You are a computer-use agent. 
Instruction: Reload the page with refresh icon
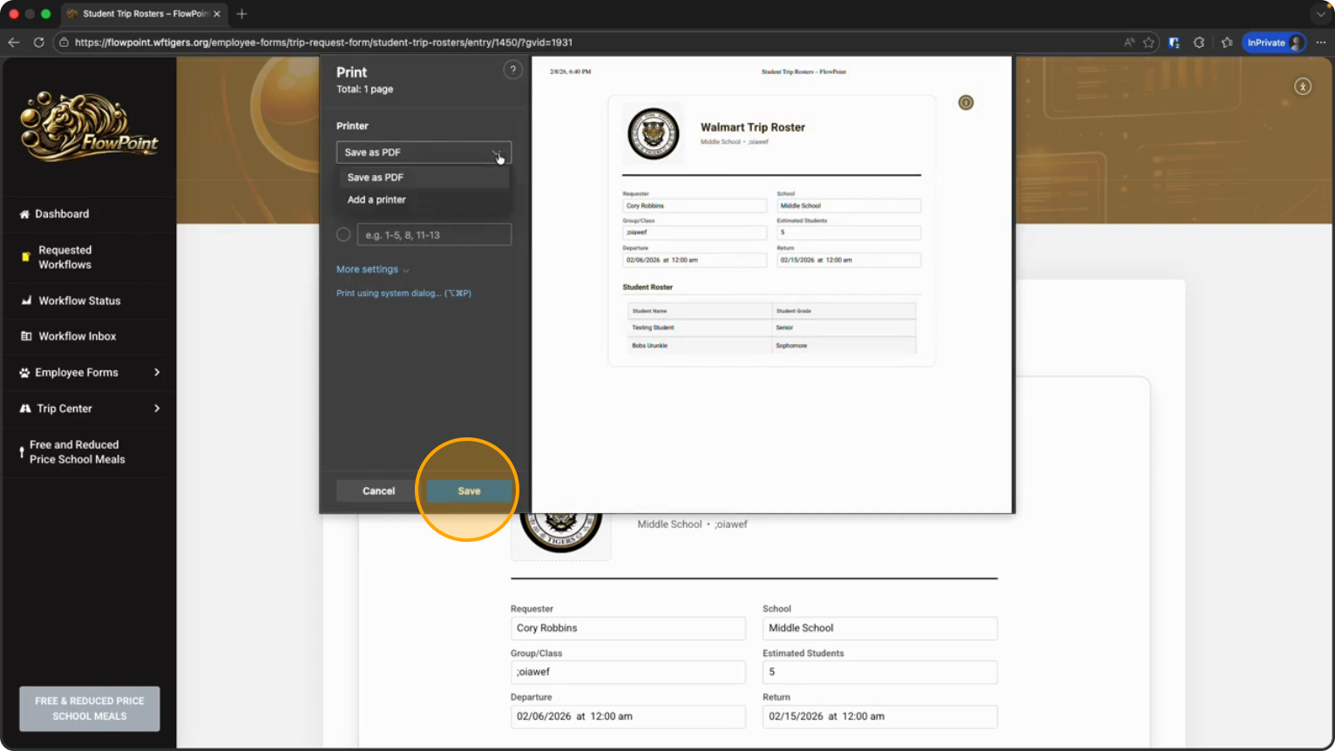pos(38,42)
